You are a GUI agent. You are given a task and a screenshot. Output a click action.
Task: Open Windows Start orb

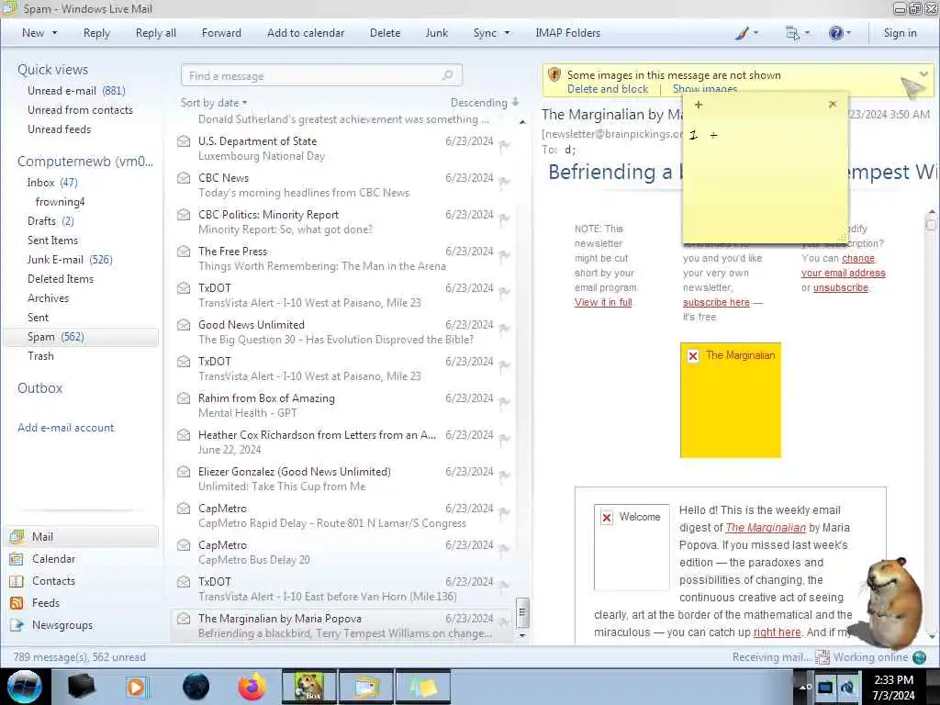tap(25, 686)
